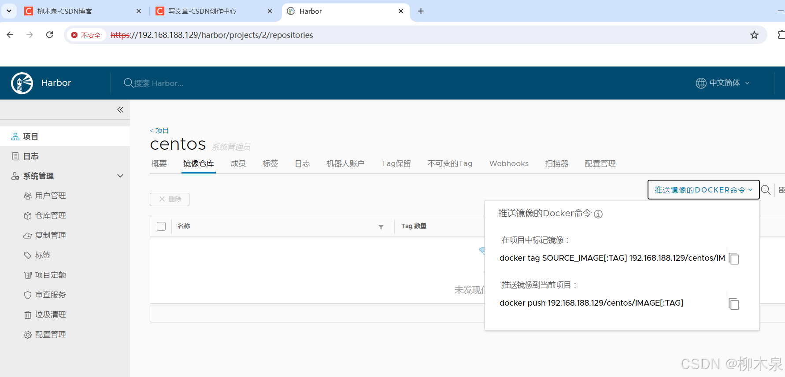Image resolution: width=785 pixels, height=377 pixels.
Task: Open a new browser tab
Action: (421, 11)
